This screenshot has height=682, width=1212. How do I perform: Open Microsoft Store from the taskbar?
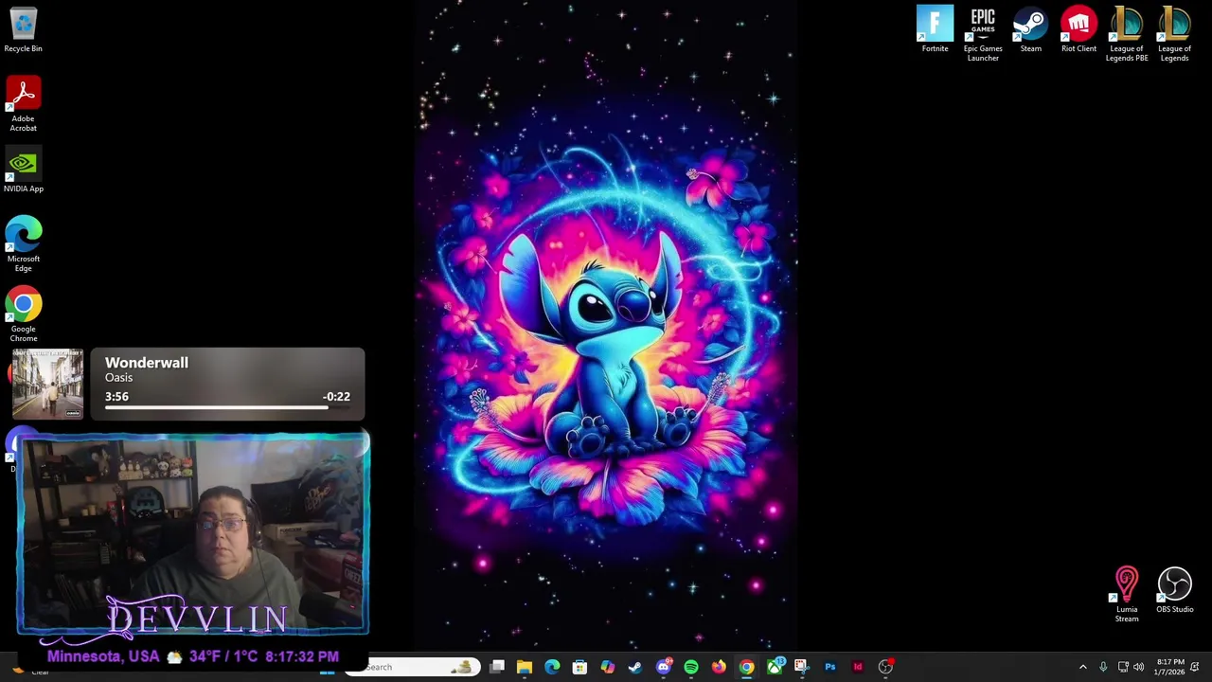click(579, 667)
